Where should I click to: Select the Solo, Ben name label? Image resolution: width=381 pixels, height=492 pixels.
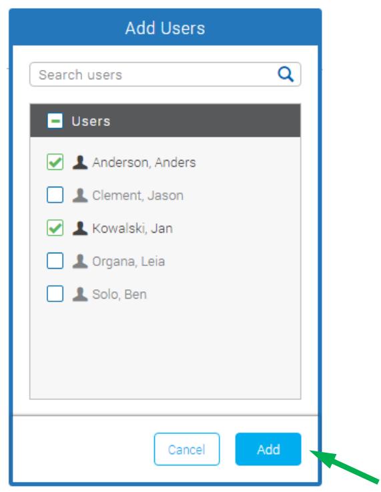tap(119, 294)
